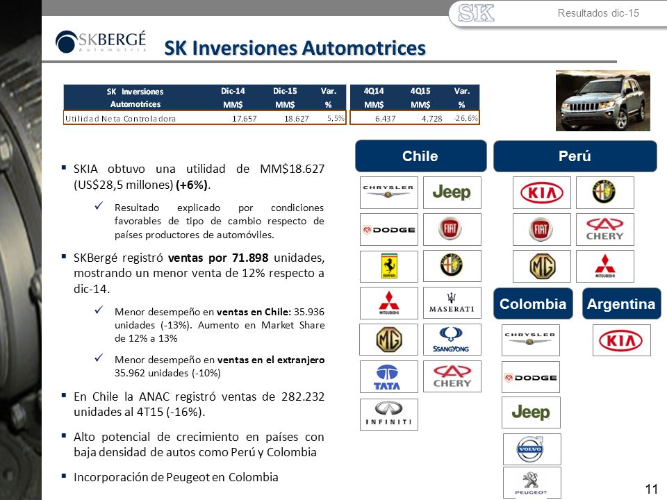Click the Tata logo tile
This screenshot has height=500, width=667.
pos(389,376)
